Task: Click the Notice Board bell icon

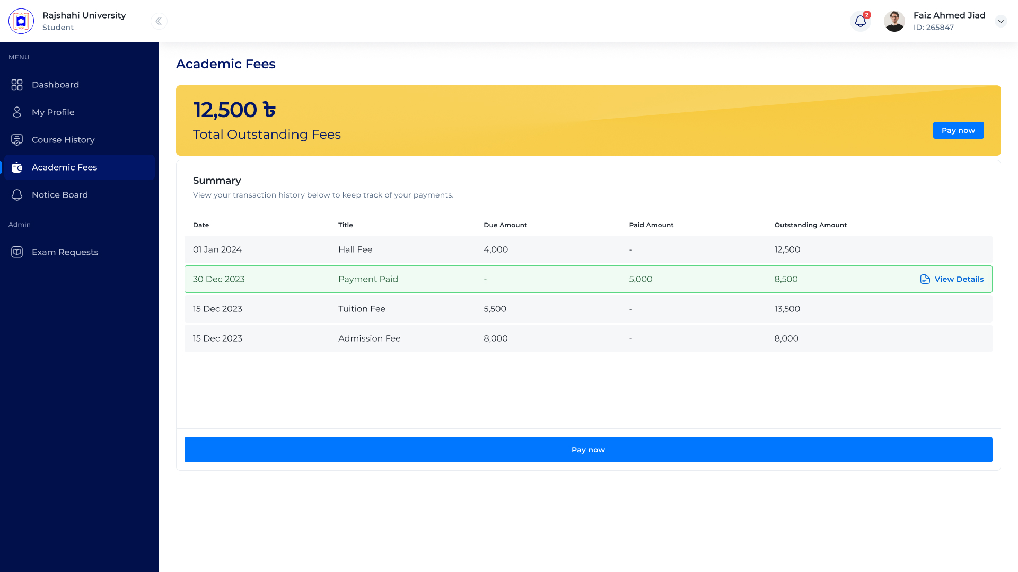Action: coord(17,195)
